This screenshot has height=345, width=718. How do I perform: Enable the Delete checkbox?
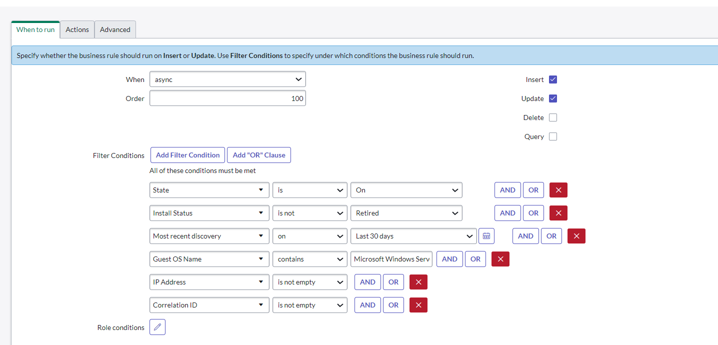[552, 117]
